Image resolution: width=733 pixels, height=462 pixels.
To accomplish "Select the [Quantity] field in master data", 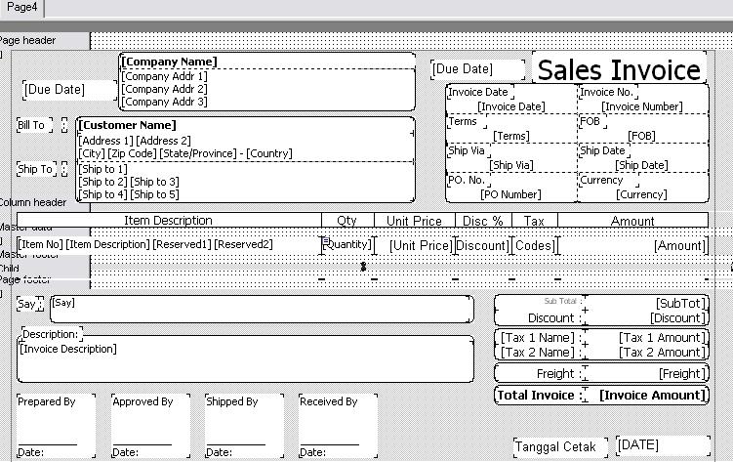I will click(348, 245).
